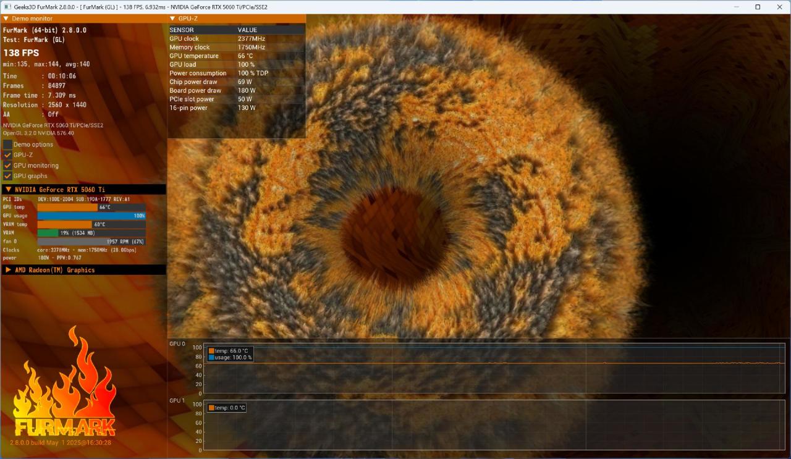
Task: Click the green VRAM usage bar
Action: (x=48, y=233)
